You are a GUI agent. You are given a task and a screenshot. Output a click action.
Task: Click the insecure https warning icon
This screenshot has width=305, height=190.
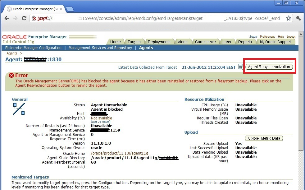pos(34,18)
